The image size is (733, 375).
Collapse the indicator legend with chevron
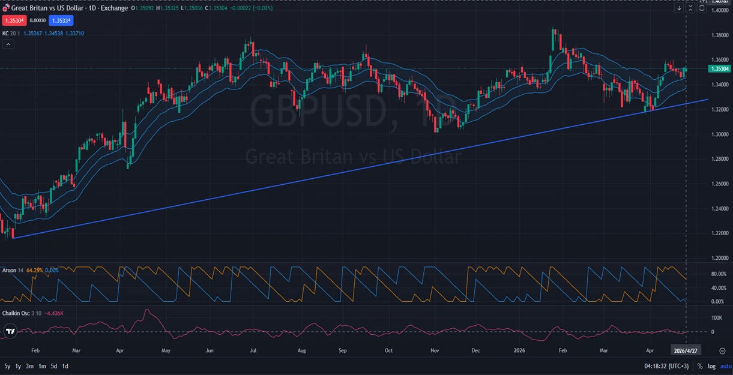pyautogui.click(x=7, y=44)
